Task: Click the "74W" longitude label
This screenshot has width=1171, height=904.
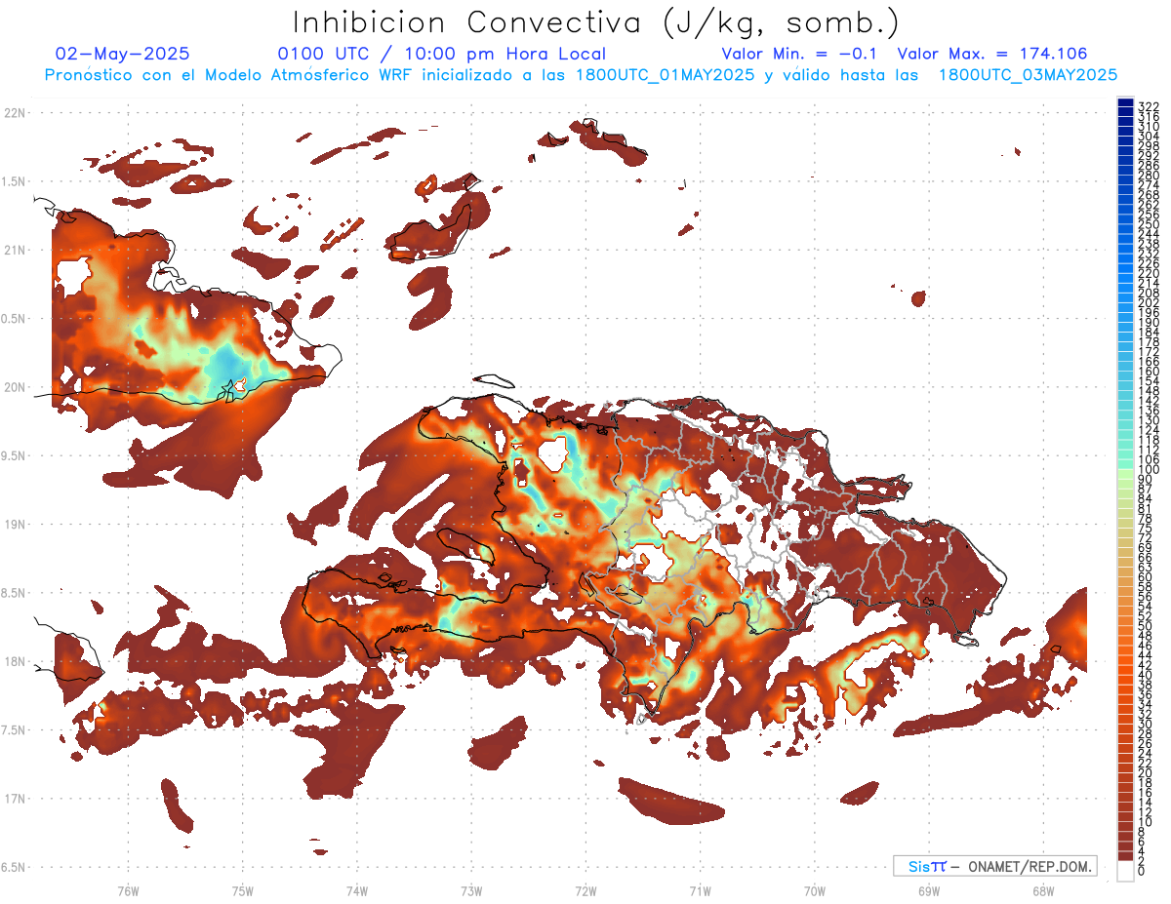Action: [x=357, y=890]
